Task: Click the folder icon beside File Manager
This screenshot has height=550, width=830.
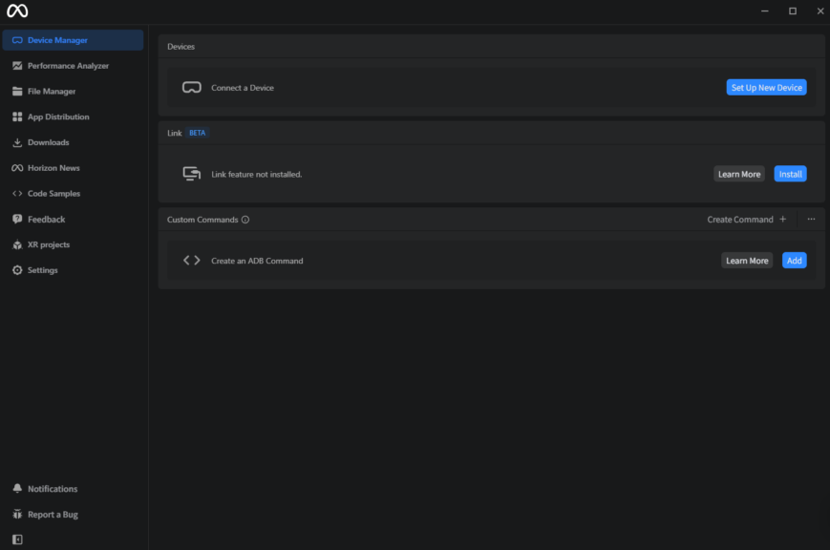Action: [17, 91]
